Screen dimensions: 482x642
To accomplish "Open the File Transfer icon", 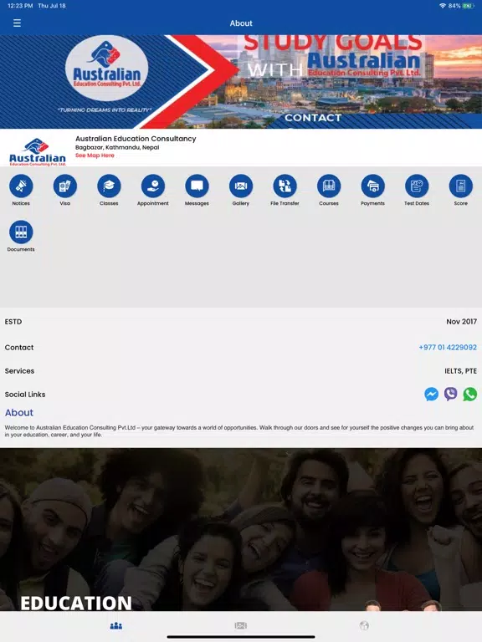I will click(x=285, y=186).
